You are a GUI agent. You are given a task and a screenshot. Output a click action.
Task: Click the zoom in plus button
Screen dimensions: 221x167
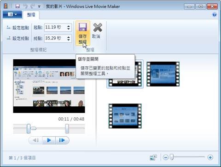[210, 157]
